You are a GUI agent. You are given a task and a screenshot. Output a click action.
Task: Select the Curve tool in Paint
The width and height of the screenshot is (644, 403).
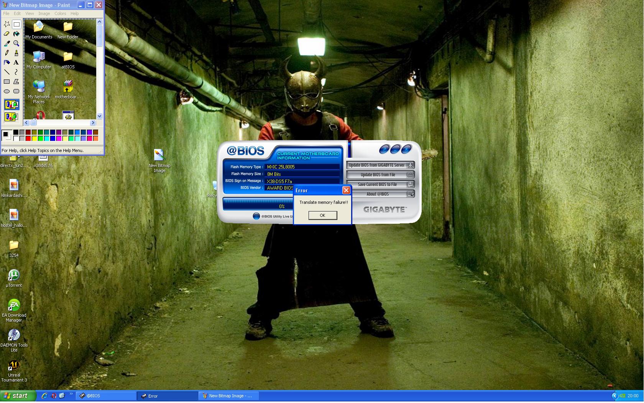[x=16, y=72]
